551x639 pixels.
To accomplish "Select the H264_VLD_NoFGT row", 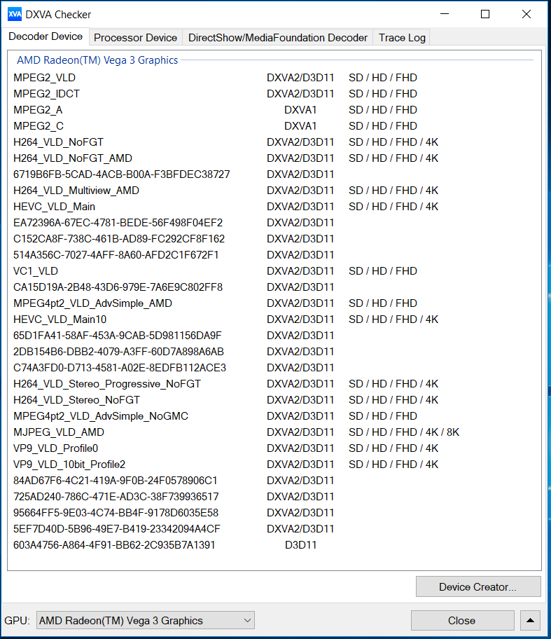I will coord(273,142).
